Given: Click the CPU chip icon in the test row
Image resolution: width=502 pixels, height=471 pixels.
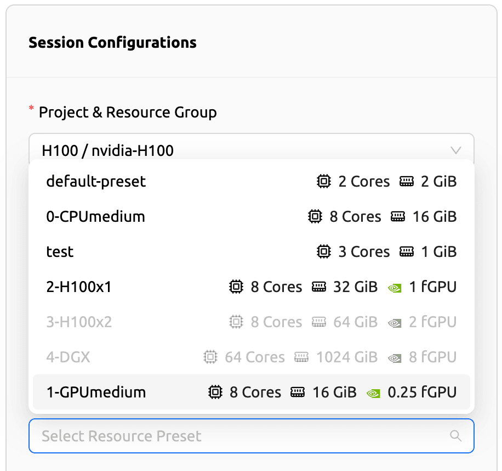Looking at the screenshot, I should (324, 251).
